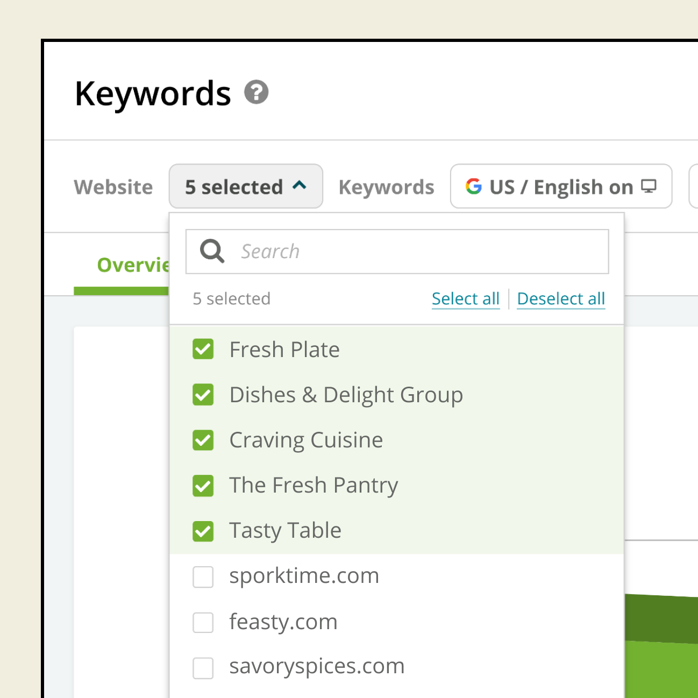Uncheck Dishes & Delight Group
Screen dimensions: 698x698
point(203,395)
